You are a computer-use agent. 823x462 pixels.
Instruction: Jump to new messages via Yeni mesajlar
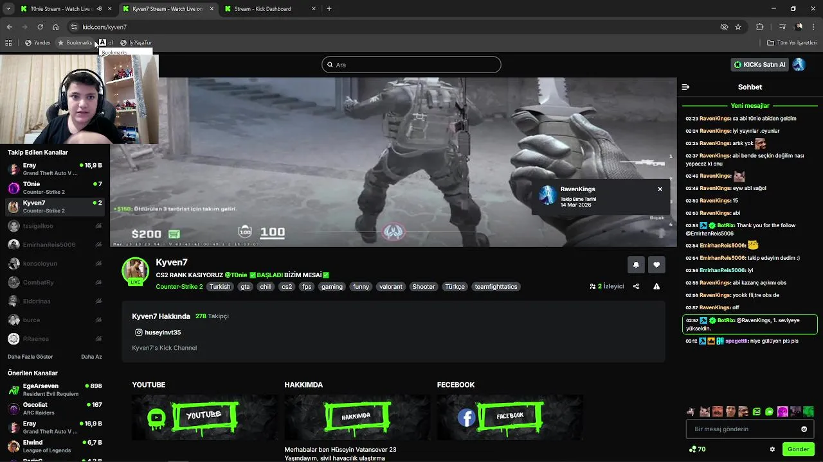pos(750,106)
